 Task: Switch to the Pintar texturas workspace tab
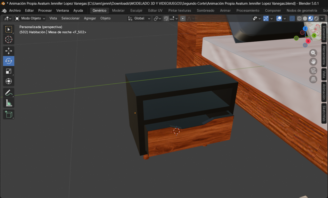[179, 11]
